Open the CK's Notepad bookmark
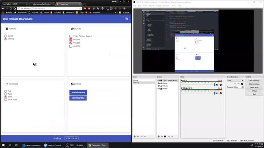The height and width of the screenshot is (148, 264). (x=92, y=13)
